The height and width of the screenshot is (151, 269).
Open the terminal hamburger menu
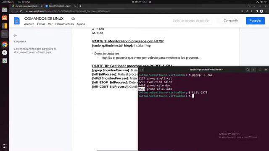253,70
